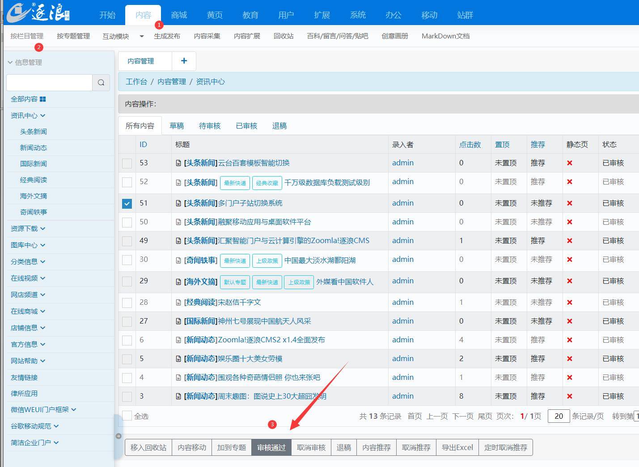Switch to the 退稿 tab

(279, 126)
